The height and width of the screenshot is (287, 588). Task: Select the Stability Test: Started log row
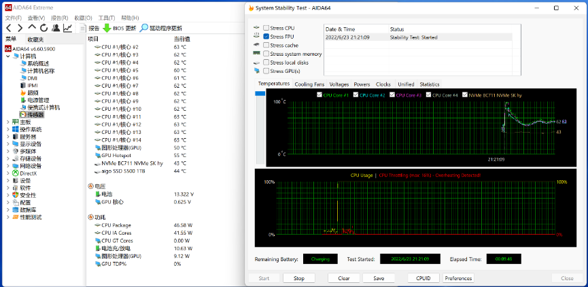418,37
